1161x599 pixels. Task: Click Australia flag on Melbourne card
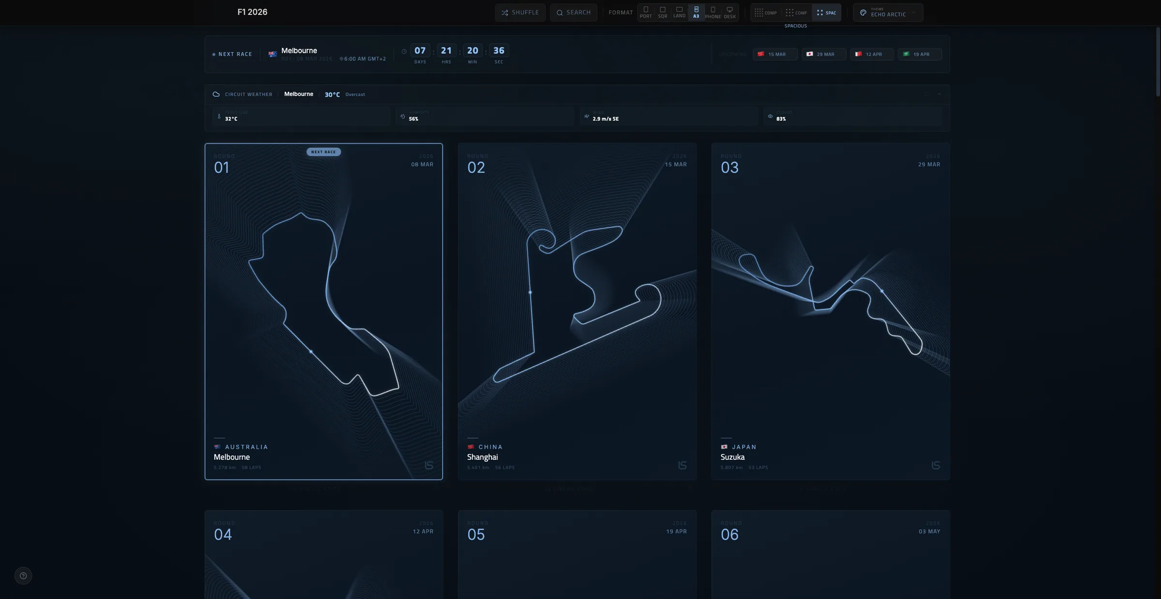tap(217, 447)
